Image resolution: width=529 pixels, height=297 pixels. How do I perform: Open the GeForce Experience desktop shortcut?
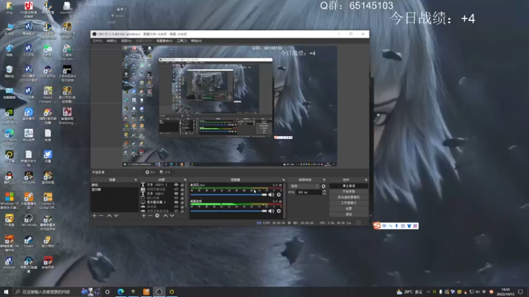(x=9, y=116)
